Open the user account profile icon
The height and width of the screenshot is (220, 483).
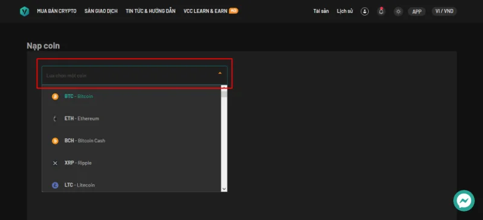click(365, 11)
